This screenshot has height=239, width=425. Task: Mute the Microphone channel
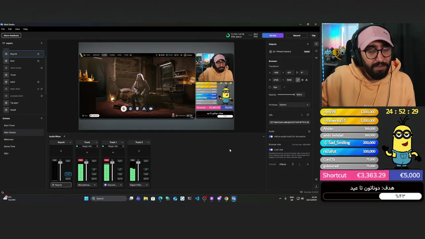(94, 179)
